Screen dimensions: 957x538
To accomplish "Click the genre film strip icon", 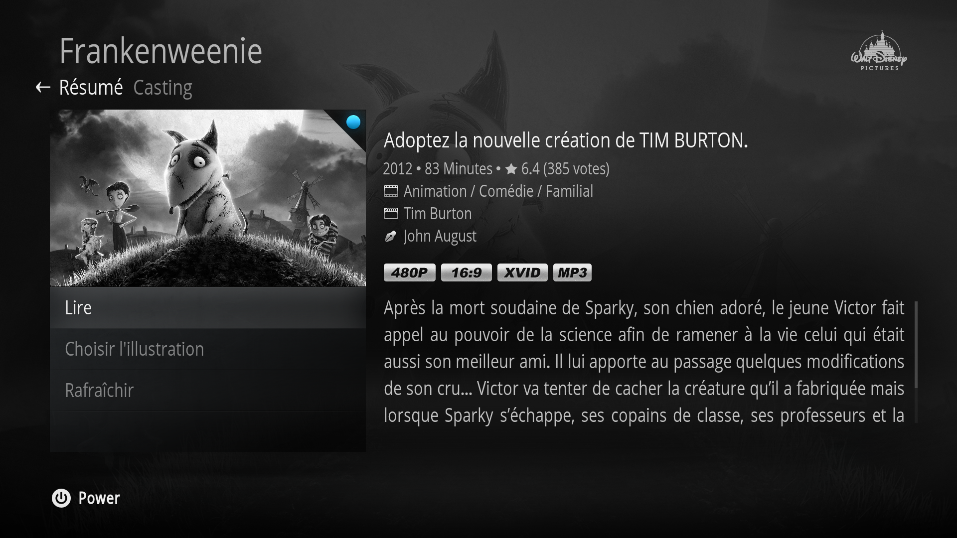I will click(391, 191).
